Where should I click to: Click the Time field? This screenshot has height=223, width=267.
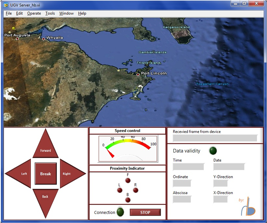tap(188, 167)
